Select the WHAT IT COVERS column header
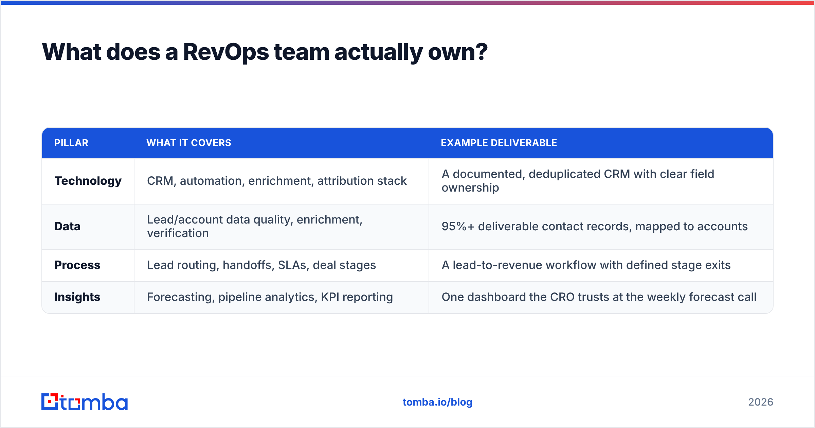Screen dimensions: 815x428 coord(282,143)
